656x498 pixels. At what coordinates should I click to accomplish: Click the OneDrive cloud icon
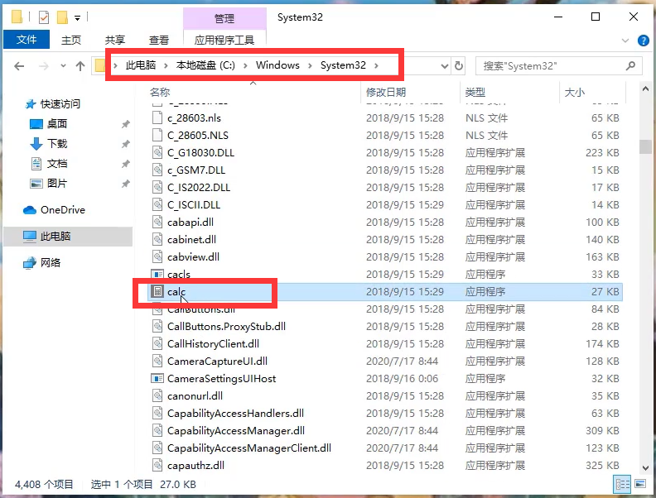tap(31, 210)
